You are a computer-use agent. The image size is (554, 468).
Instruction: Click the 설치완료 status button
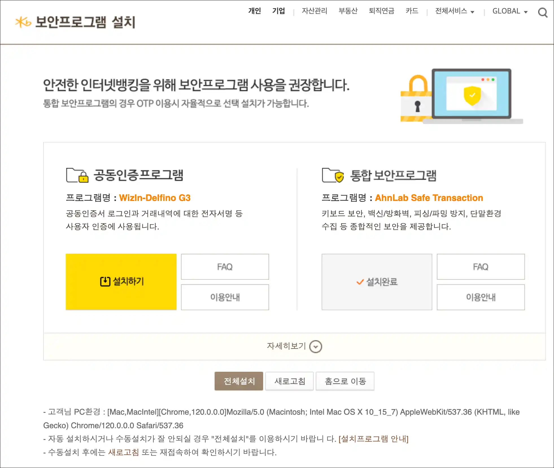(377, 282)
